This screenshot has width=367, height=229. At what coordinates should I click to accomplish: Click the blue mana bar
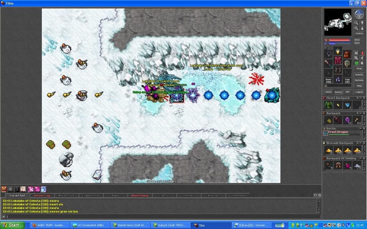point(340,43)
